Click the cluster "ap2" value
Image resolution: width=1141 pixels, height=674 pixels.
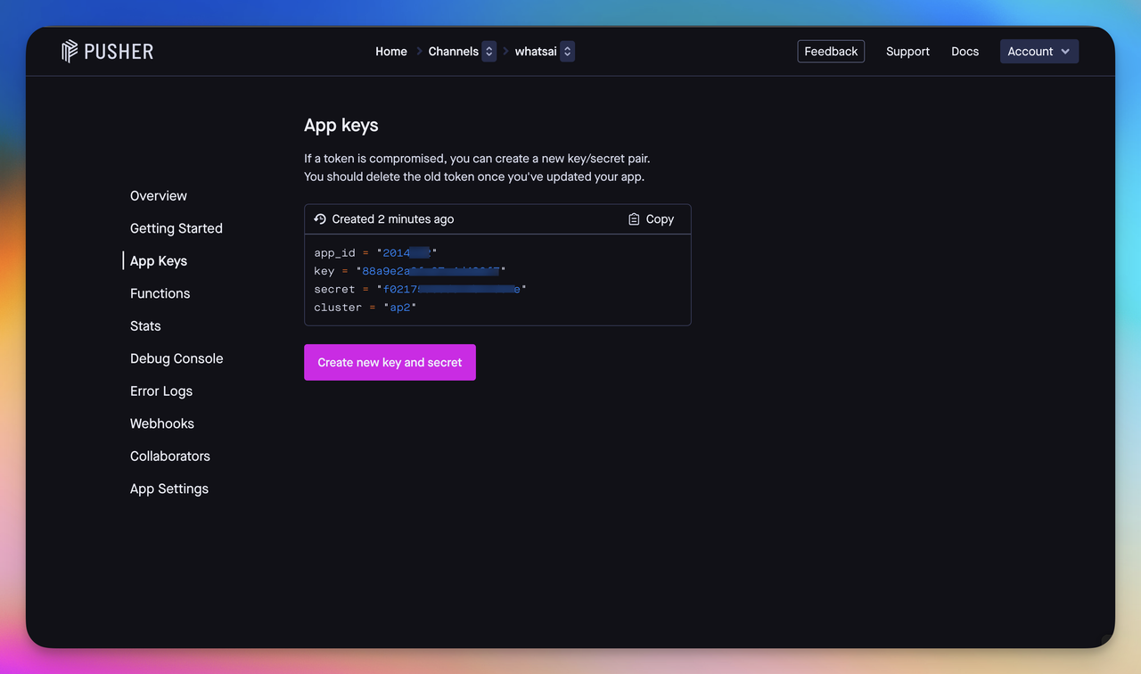point(400,308)
